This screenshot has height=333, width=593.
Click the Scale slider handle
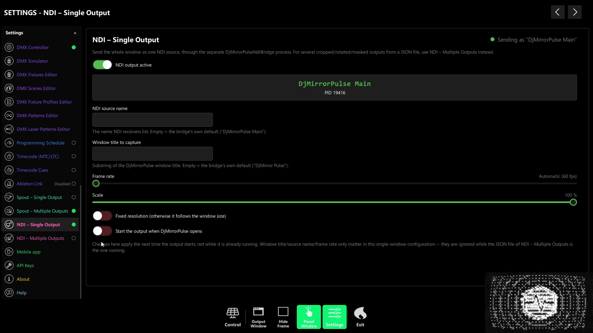[x=573, y=202]
